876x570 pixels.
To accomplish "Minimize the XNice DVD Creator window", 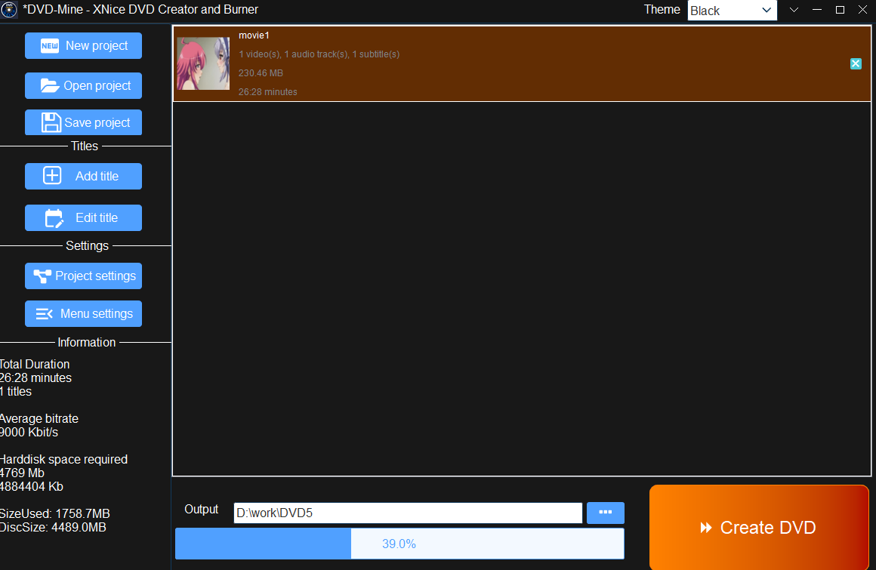I will [816, 11].
